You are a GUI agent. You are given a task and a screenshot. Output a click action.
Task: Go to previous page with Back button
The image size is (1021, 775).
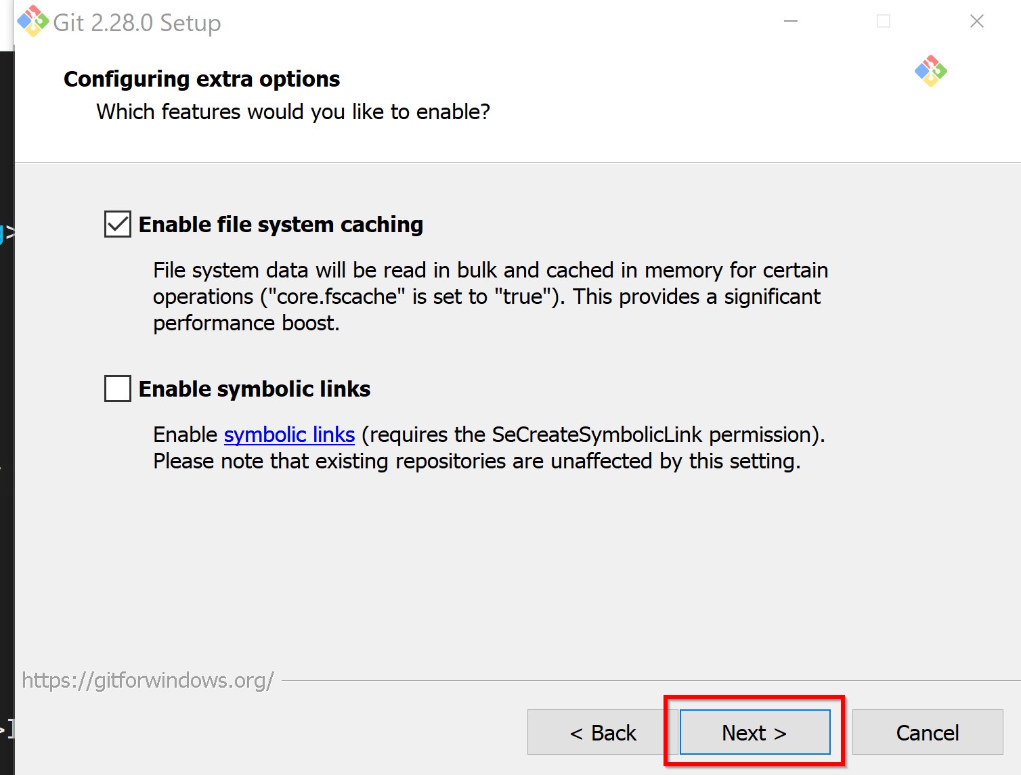click(x=603, y=732)
